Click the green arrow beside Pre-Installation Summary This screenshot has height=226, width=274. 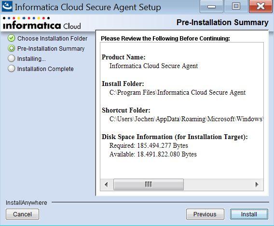[x=12, y=48]
